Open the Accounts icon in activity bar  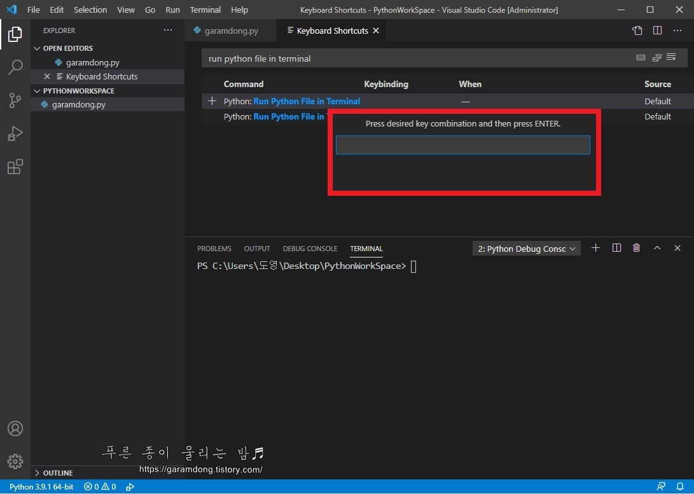(15, 429)
